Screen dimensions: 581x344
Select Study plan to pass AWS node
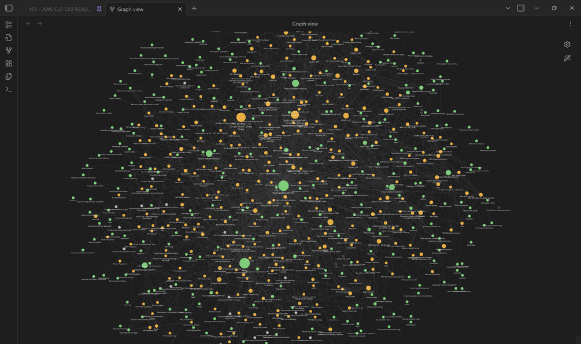coord(295,114)
